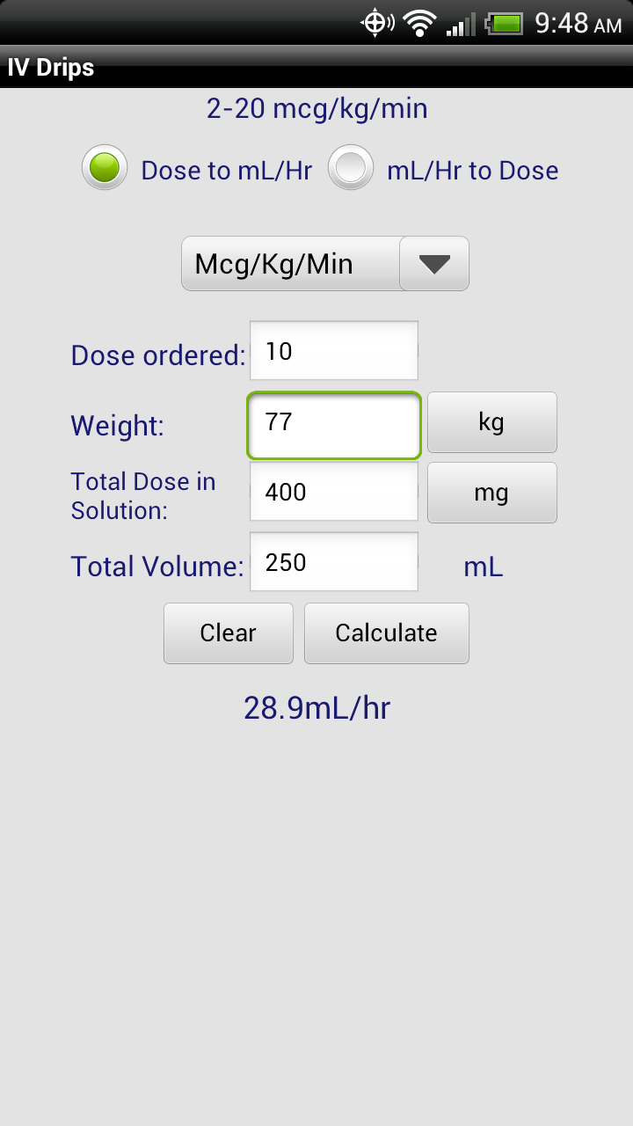Tap the 28.9mL/hr result text
This screenshot has height=1126, width=633.
pos(316,708)
